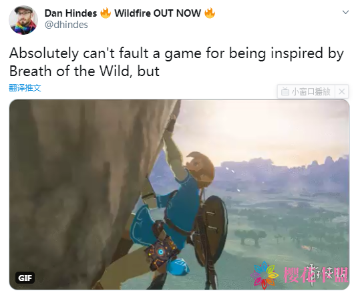Click the glowing Sheikah Slate on Link's hip
Image resolution: width=358 pixels, height=293 pixels.
coord(161,250)
